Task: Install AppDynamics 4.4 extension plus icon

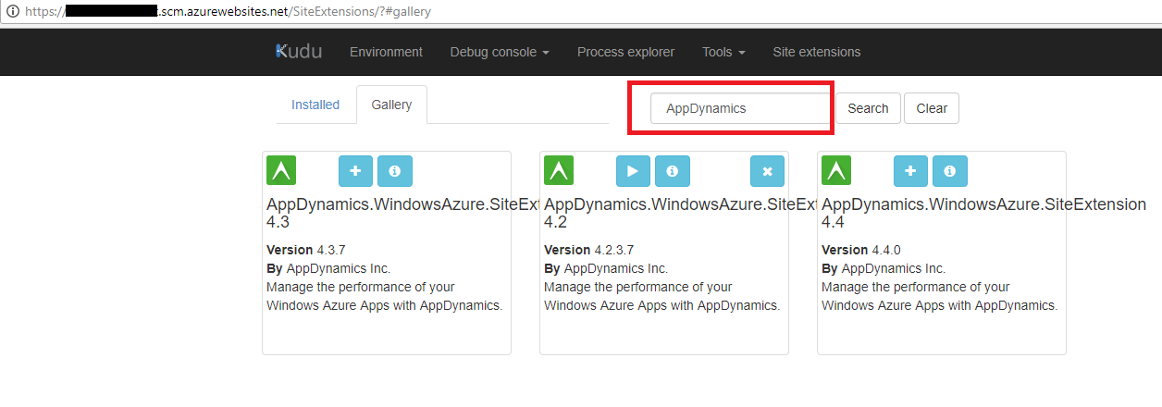Action: (910, 171)
